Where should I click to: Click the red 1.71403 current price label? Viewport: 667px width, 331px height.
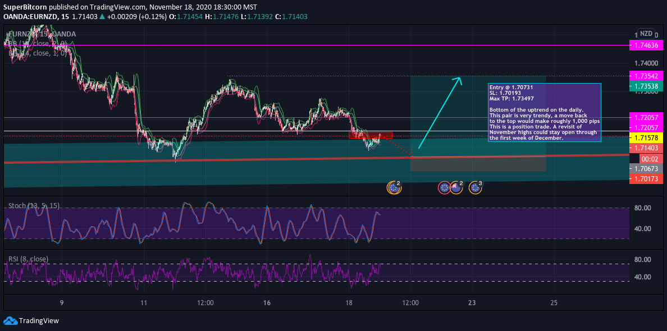(x=646, y=148)
